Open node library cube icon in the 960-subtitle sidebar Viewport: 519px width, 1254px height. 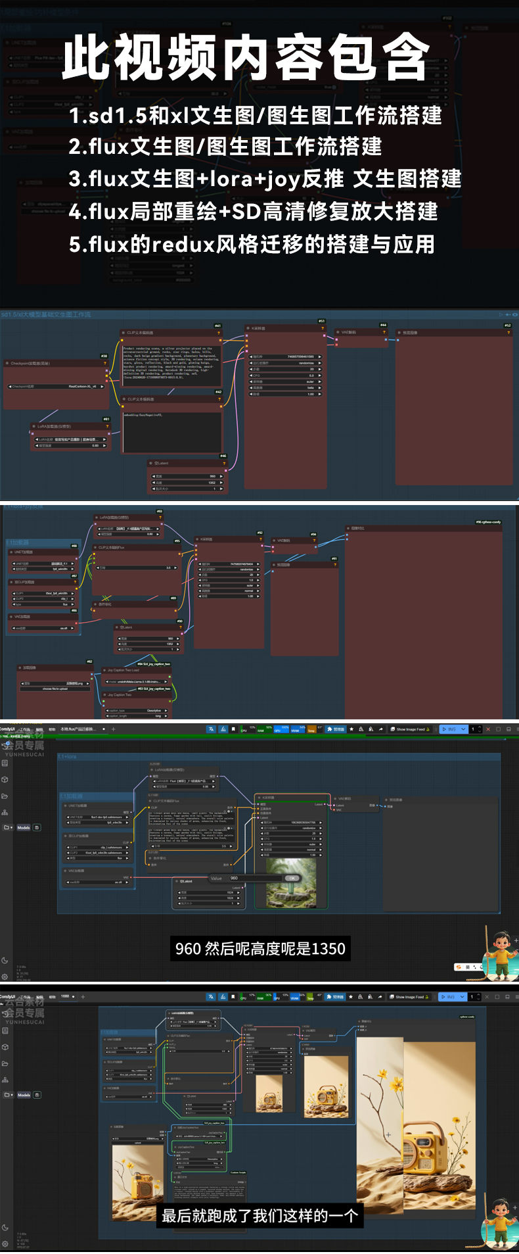pyautogui.click(x=5, y=779)
